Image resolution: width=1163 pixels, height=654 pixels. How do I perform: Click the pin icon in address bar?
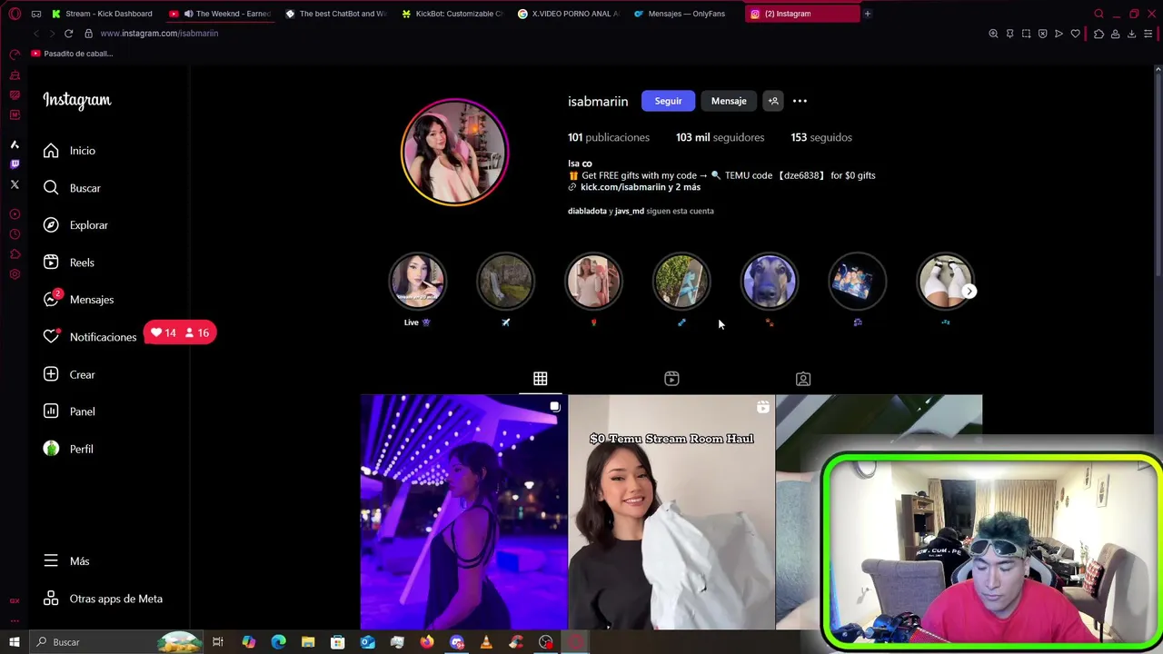tap(1009, 34)
